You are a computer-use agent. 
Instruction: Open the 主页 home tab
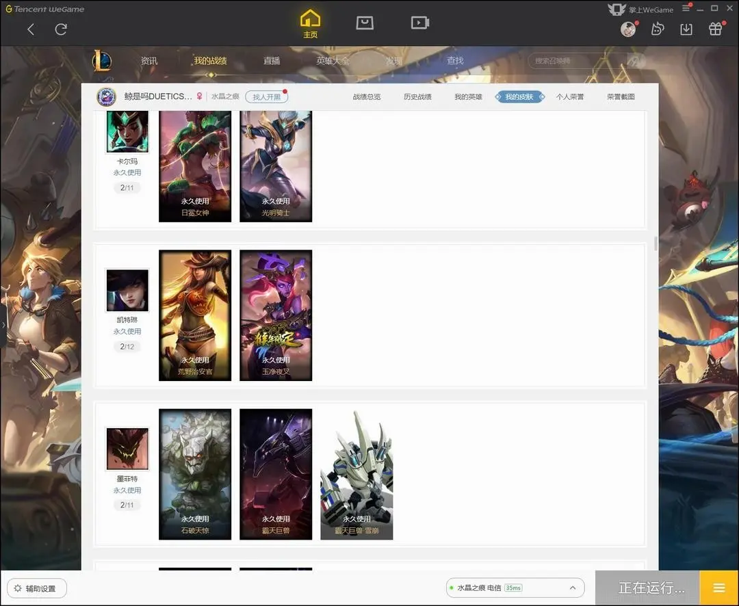coord(310,23)
